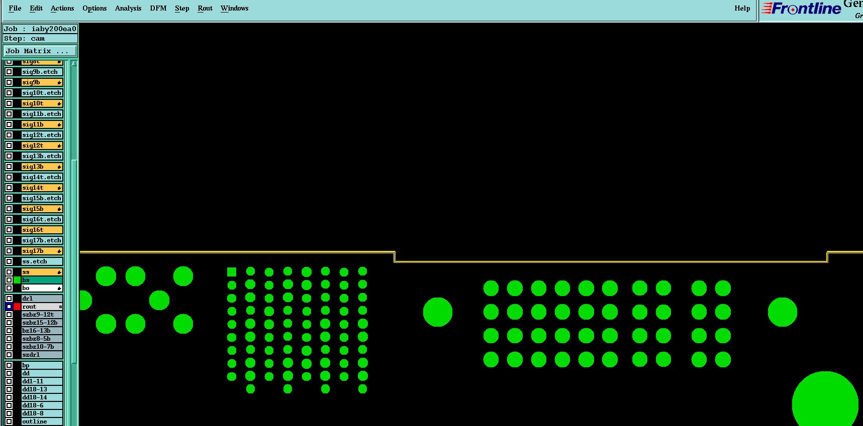Viewport: 863px width, 426px height.
Task: Click the edit marker icon on sig10t
Action: coord(59,103)
